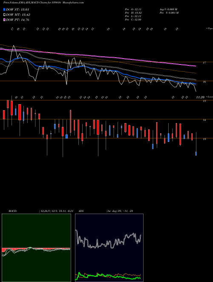213x282 pixels.
Task: Click the ADX panel title label
Action: [81, 211]
